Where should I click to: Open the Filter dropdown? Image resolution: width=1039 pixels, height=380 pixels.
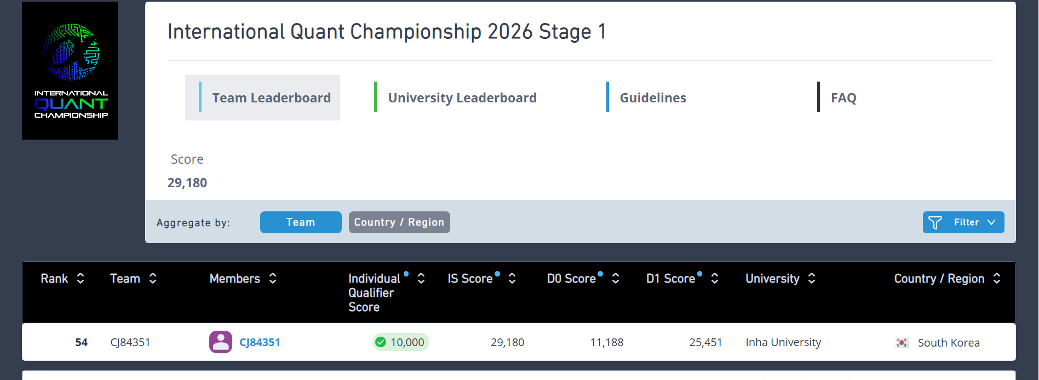(963, 222)
